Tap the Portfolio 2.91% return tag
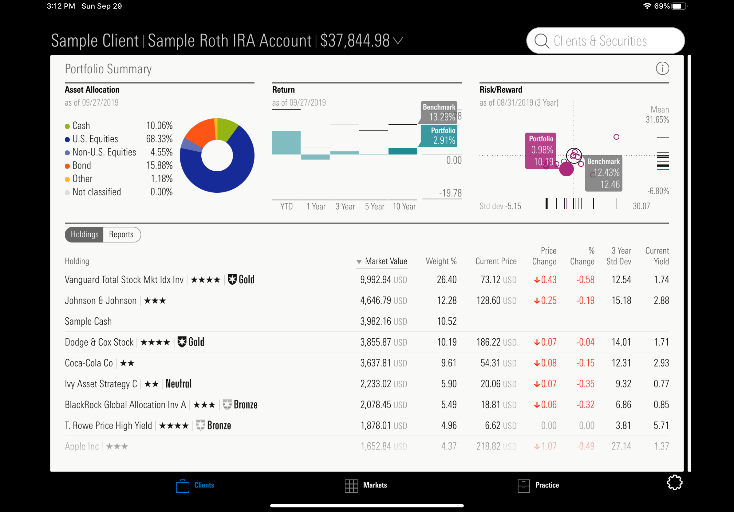 [x=439, y=136]
